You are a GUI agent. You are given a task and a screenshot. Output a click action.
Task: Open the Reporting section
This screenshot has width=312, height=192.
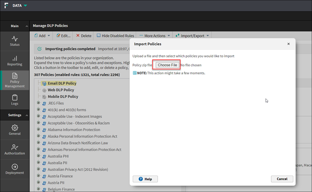click(x=14, y=61)
